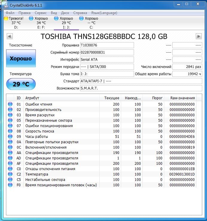This screenshot has width=207, height=221.
Task: Go to the next disk with the right arrow
Action: 199,36
